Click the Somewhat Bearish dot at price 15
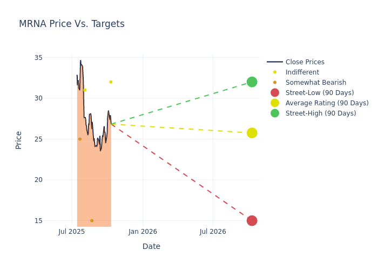378x270 pixels. coord(92,220)
